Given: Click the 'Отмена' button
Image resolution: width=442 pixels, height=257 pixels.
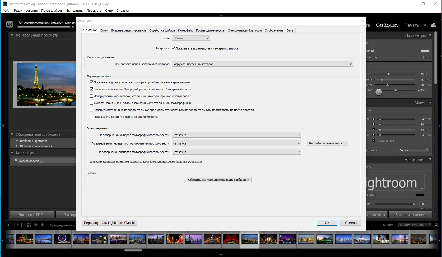Looking at the screenshot, I should pos(351,223).
